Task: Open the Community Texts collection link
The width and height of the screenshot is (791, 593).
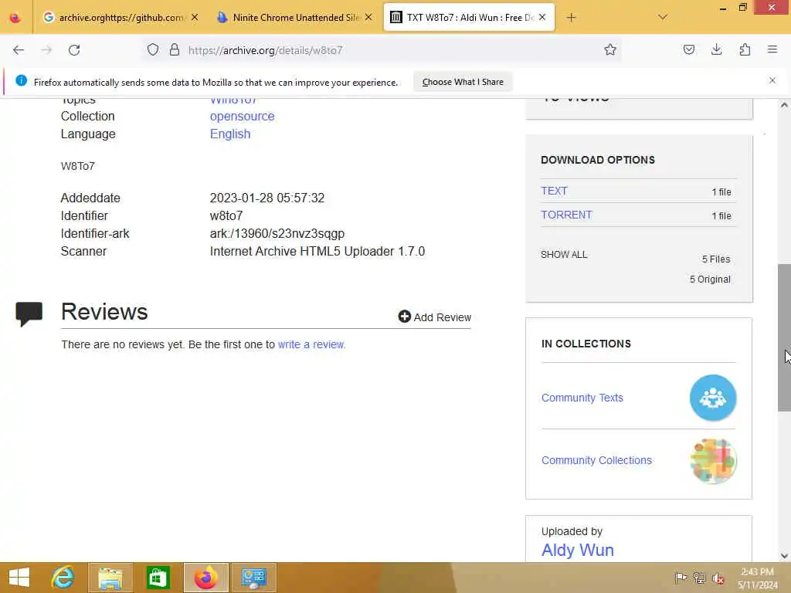Action: (x=582, y=398)
